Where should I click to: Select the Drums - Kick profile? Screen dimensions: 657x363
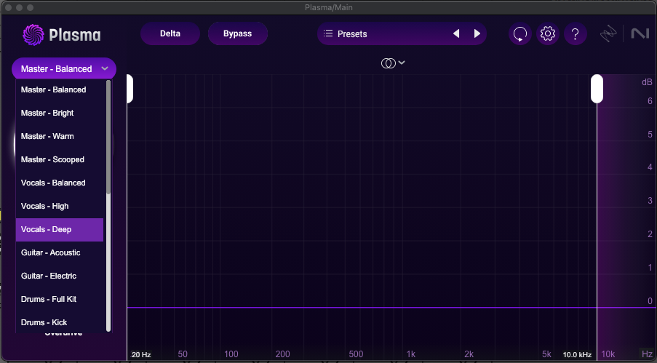coord(60,322)
